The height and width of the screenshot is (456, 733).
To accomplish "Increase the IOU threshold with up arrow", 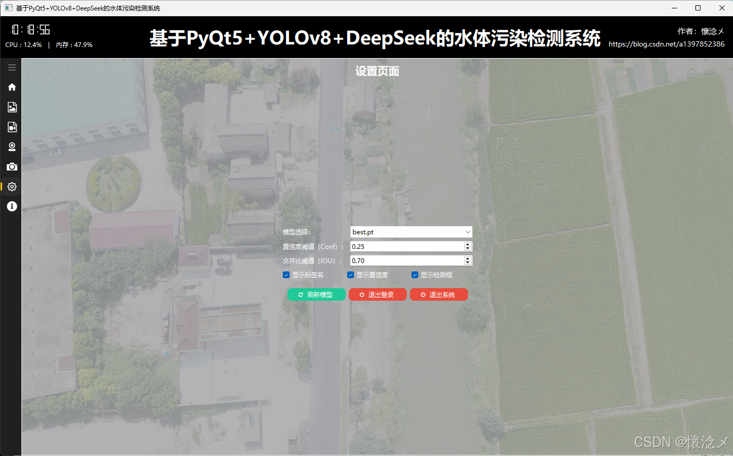I will coord(468,258).
